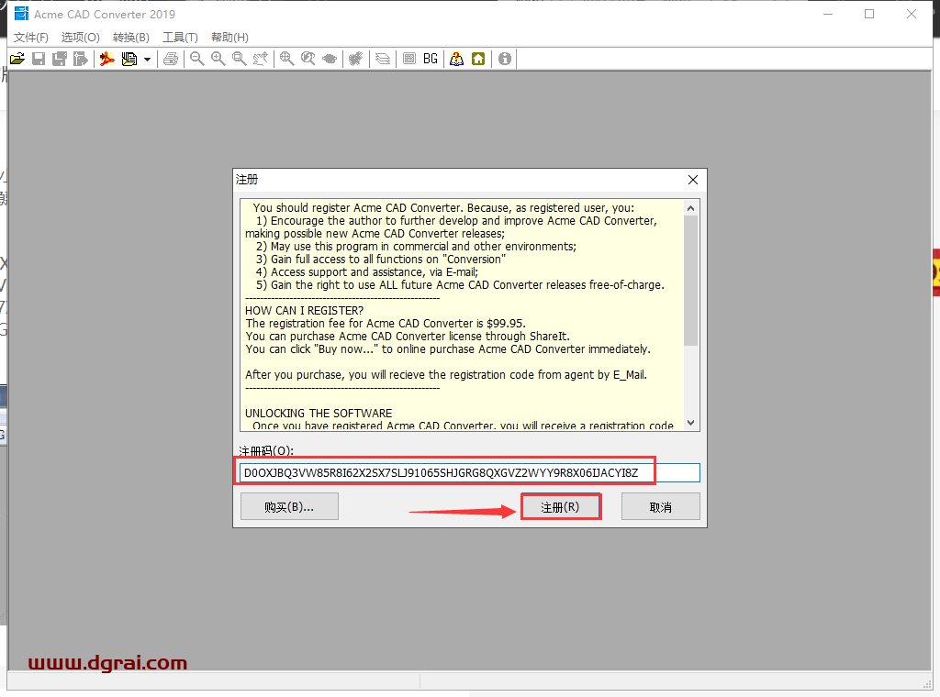Click the Zoom window magnifier icon
This screenshot has width=940, height=697.
tap(240, 59)
